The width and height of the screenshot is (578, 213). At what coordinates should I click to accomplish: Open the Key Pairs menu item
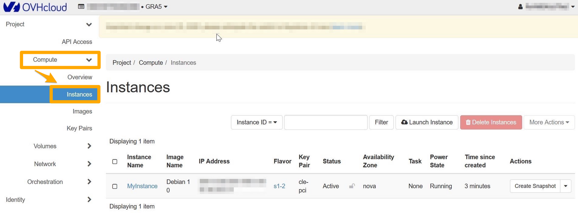click(79, 128)
